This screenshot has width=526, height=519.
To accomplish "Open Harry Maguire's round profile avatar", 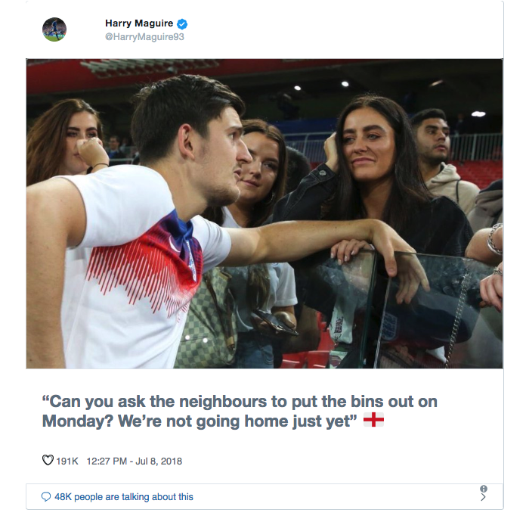I will (54, 30).
